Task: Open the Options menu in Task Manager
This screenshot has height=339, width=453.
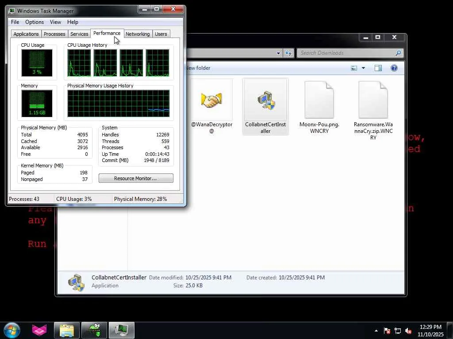Action: pos(35,22)
